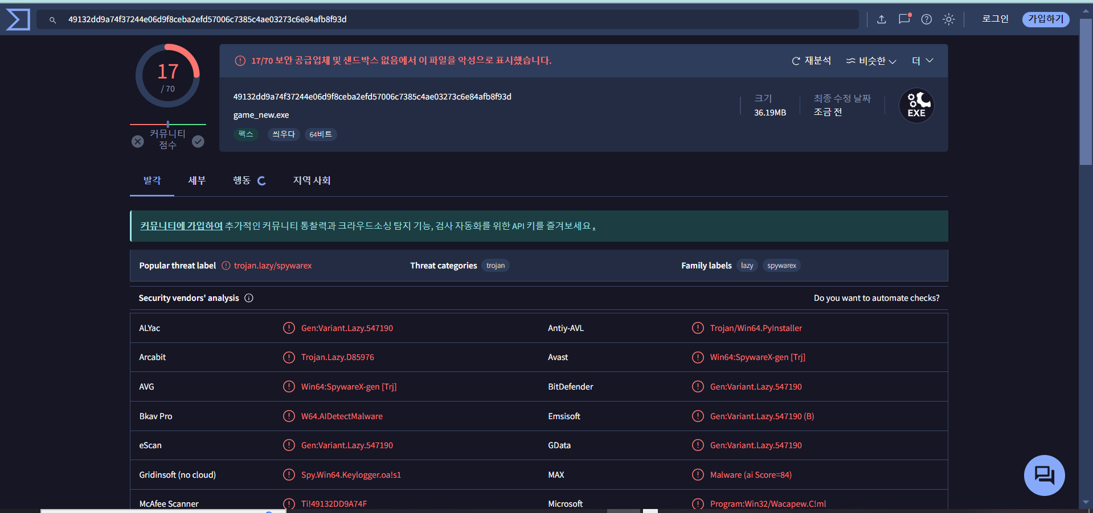Click the upload file icon
The width and height of the screenshot is (1093, 513).
click(x=882, y=19)
